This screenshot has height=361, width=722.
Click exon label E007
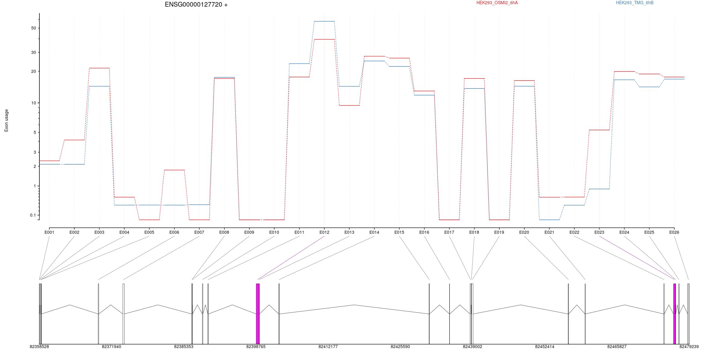(x=199, y=232)
